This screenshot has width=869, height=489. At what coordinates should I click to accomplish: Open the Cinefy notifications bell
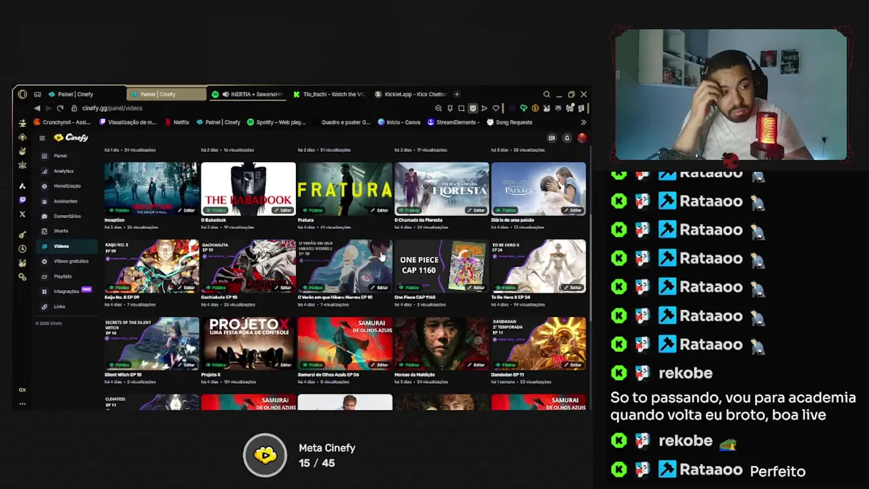(567, 138)
